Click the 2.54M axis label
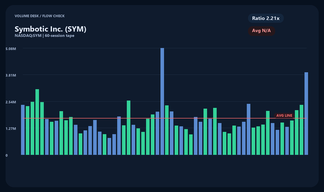This screenshot has height=192, width=324. click(11, 102)
